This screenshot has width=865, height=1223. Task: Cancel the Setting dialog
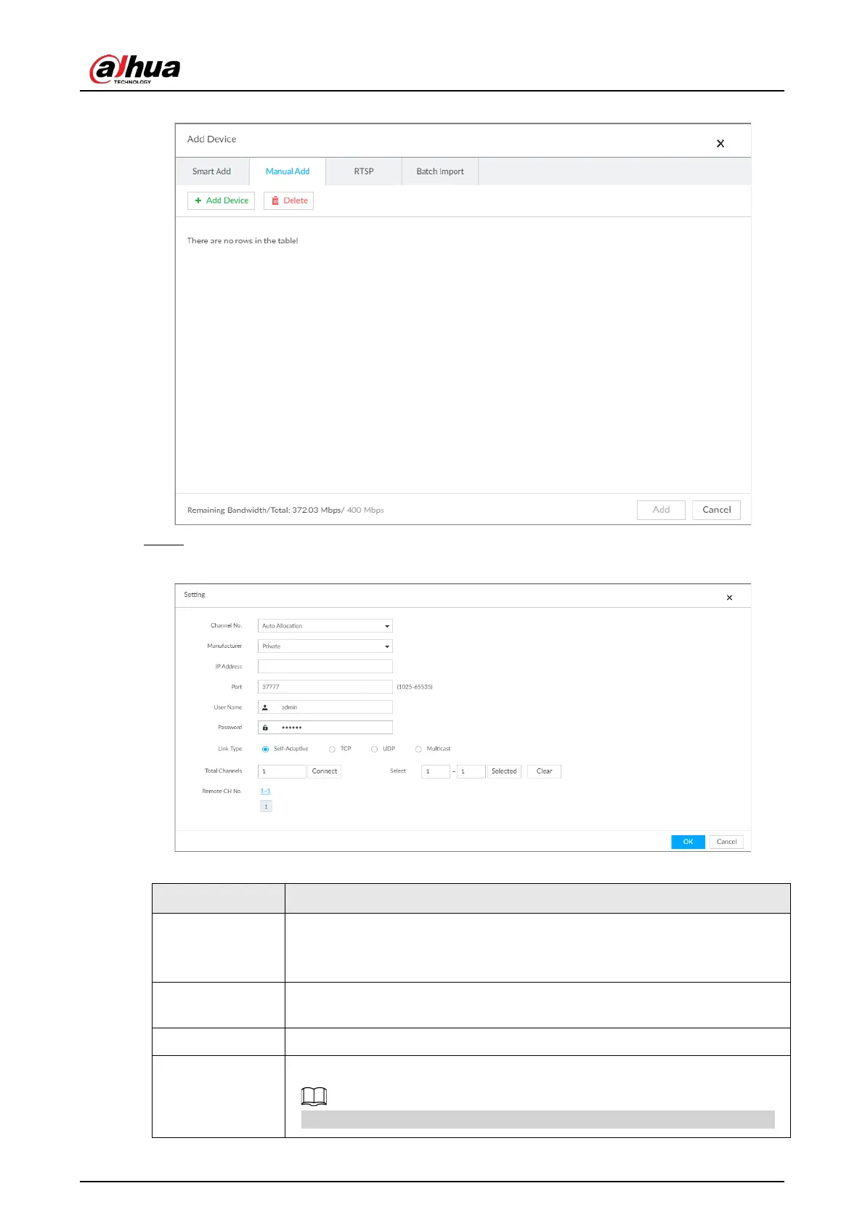click(726, 842)
